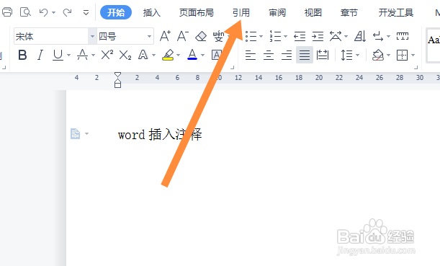Click the show paragraph marks icon
Screen dimensions: 440x266
(377, 37)
